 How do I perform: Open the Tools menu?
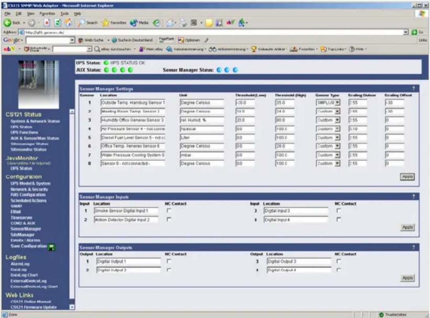coord(65,13)
